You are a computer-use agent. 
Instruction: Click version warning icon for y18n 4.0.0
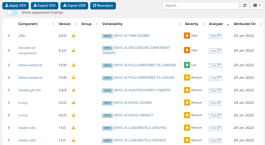point(74,36)
